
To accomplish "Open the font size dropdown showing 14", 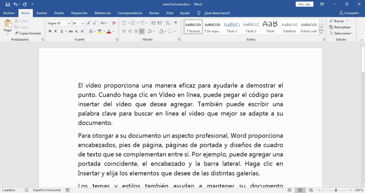I will tap(83, 23).
